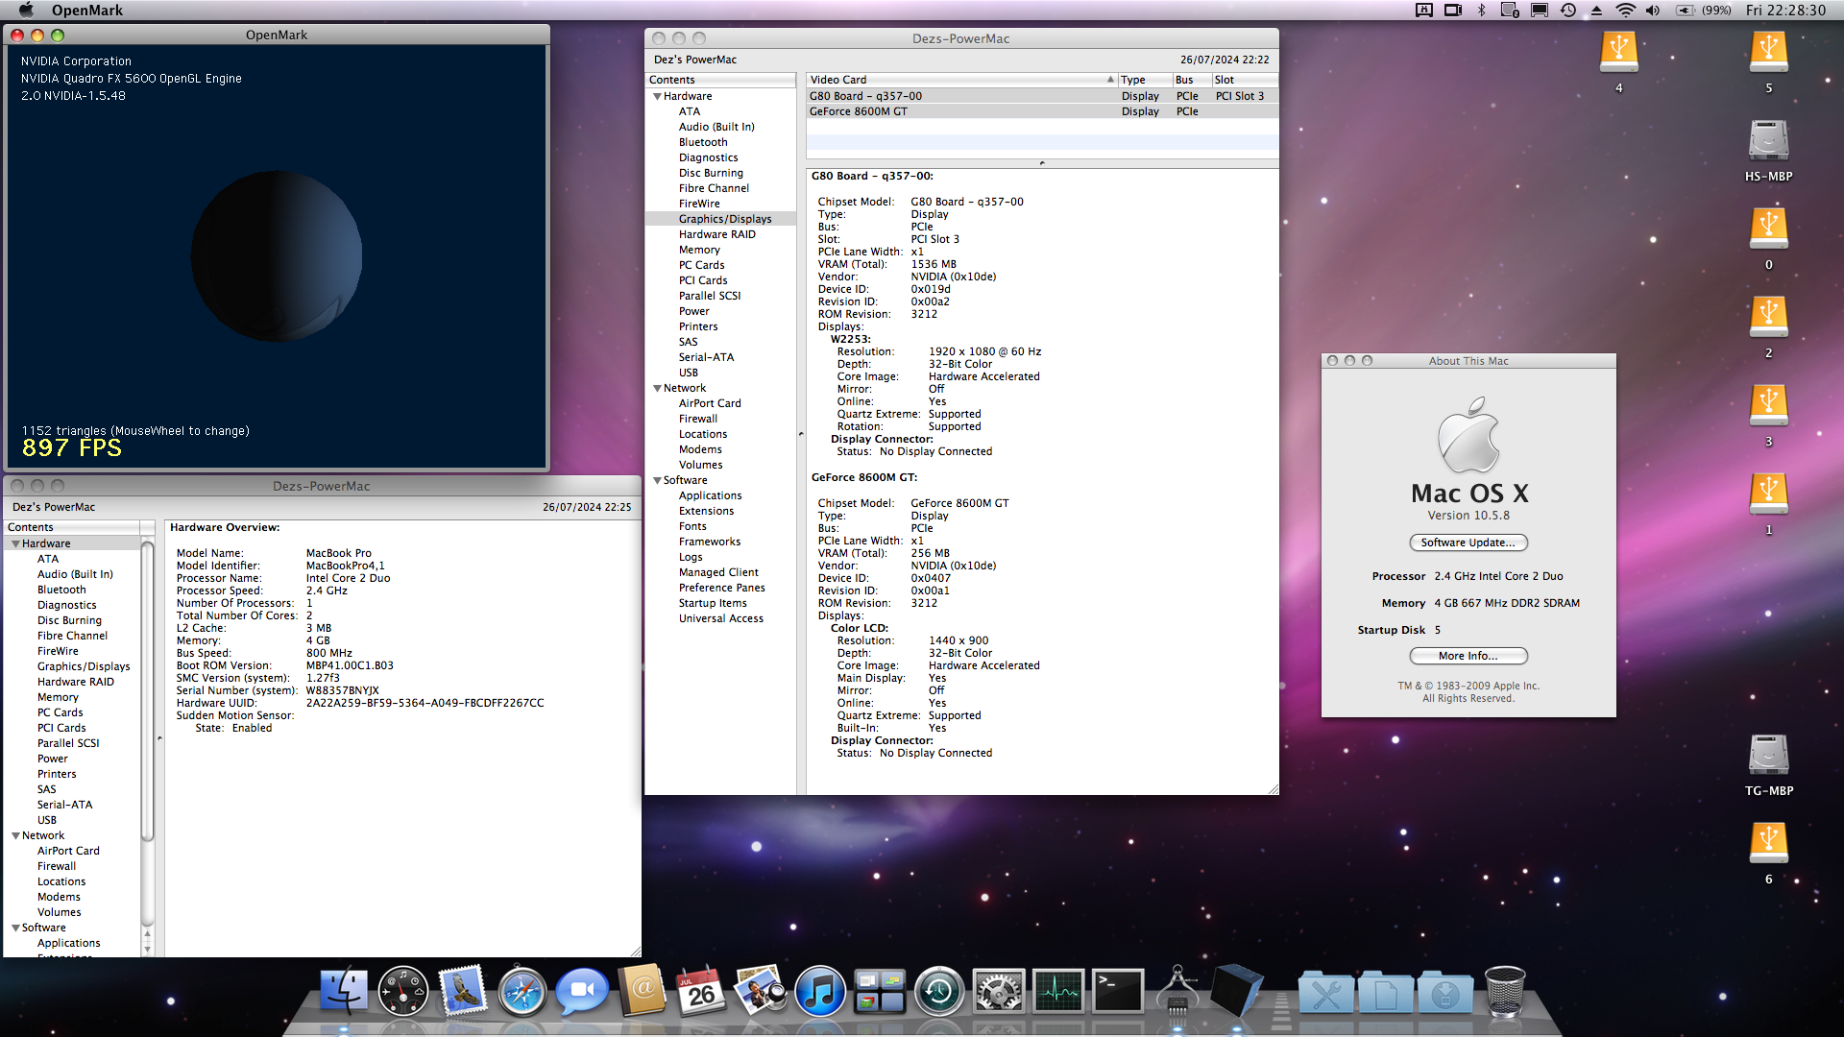Open Finder from the Dock
The image size is (1844, 1037).
(x=343, y=991)
